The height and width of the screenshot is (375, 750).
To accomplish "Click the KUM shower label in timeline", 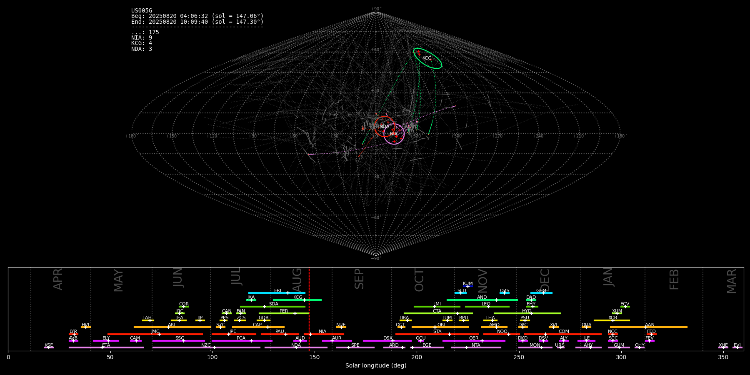I will coord(468,284).
